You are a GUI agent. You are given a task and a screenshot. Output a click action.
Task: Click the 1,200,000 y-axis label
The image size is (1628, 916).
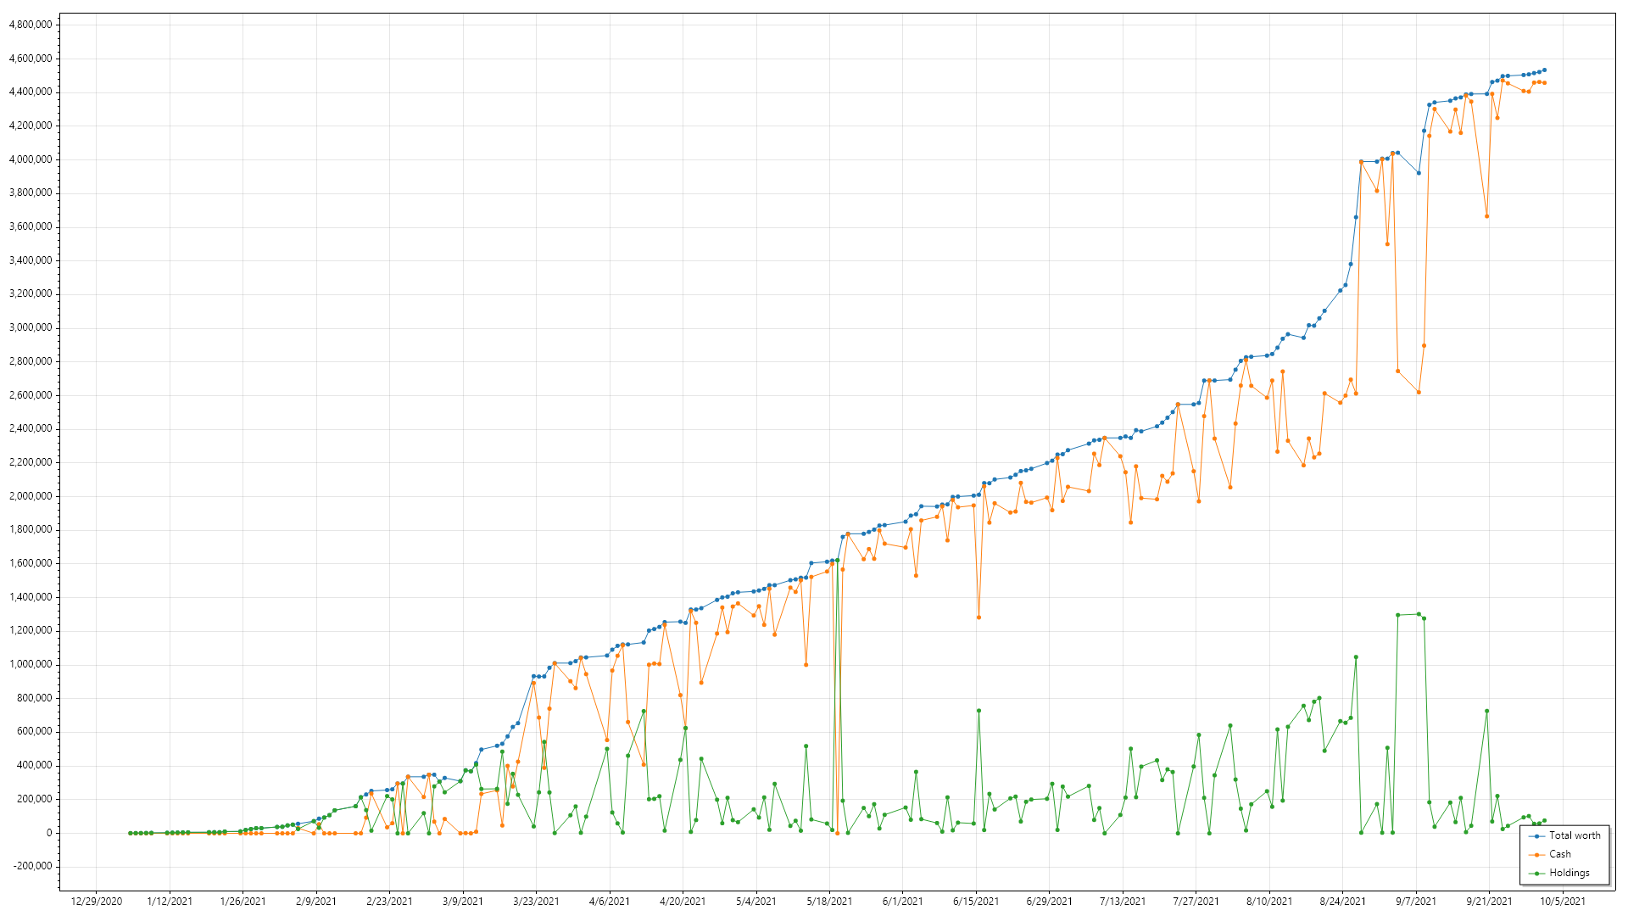[x=30, y=630]
